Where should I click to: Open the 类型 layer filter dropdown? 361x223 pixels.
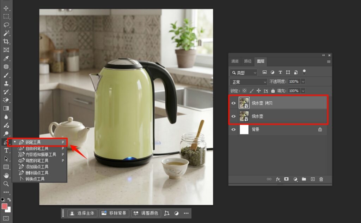(x=244, y=73)
